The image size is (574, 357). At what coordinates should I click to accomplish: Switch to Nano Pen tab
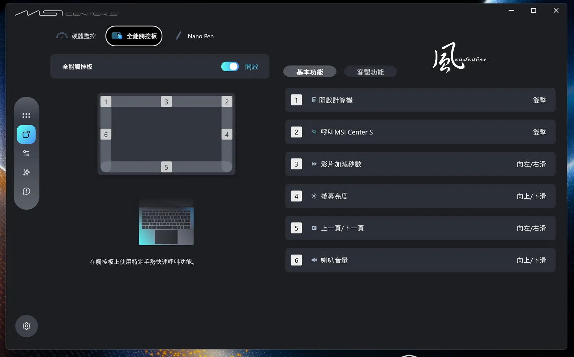click(x=194, y=36)
